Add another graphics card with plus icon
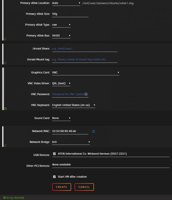 (5, 109)
